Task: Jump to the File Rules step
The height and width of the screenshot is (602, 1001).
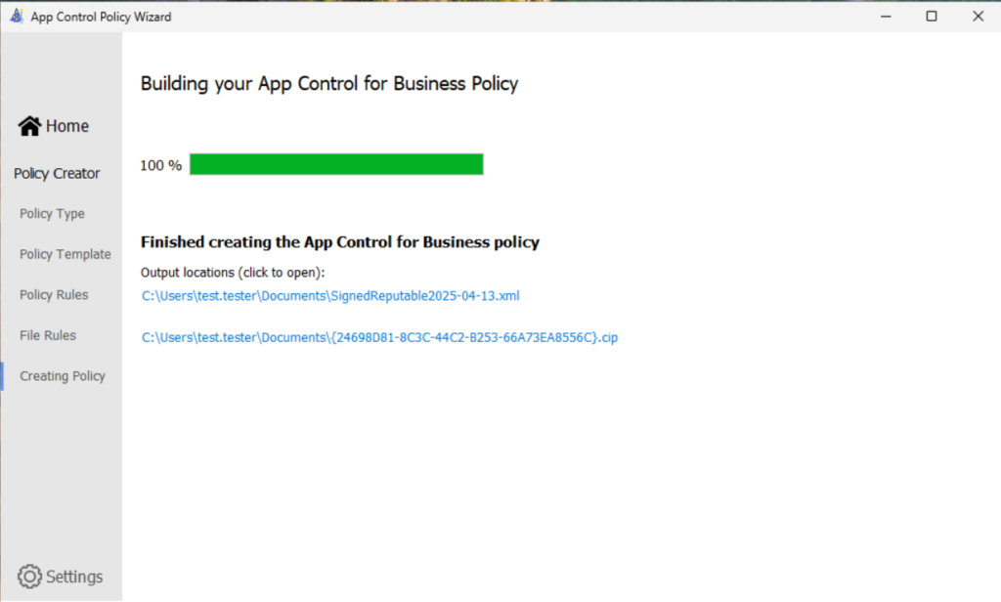Action: coord(48,335)
